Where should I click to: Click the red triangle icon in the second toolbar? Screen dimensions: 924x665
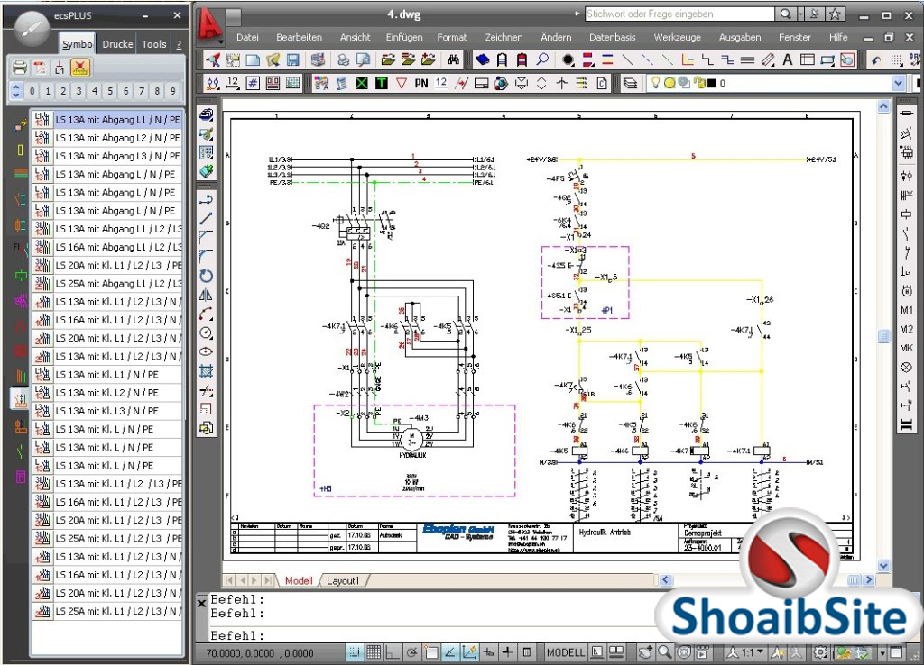402,84
